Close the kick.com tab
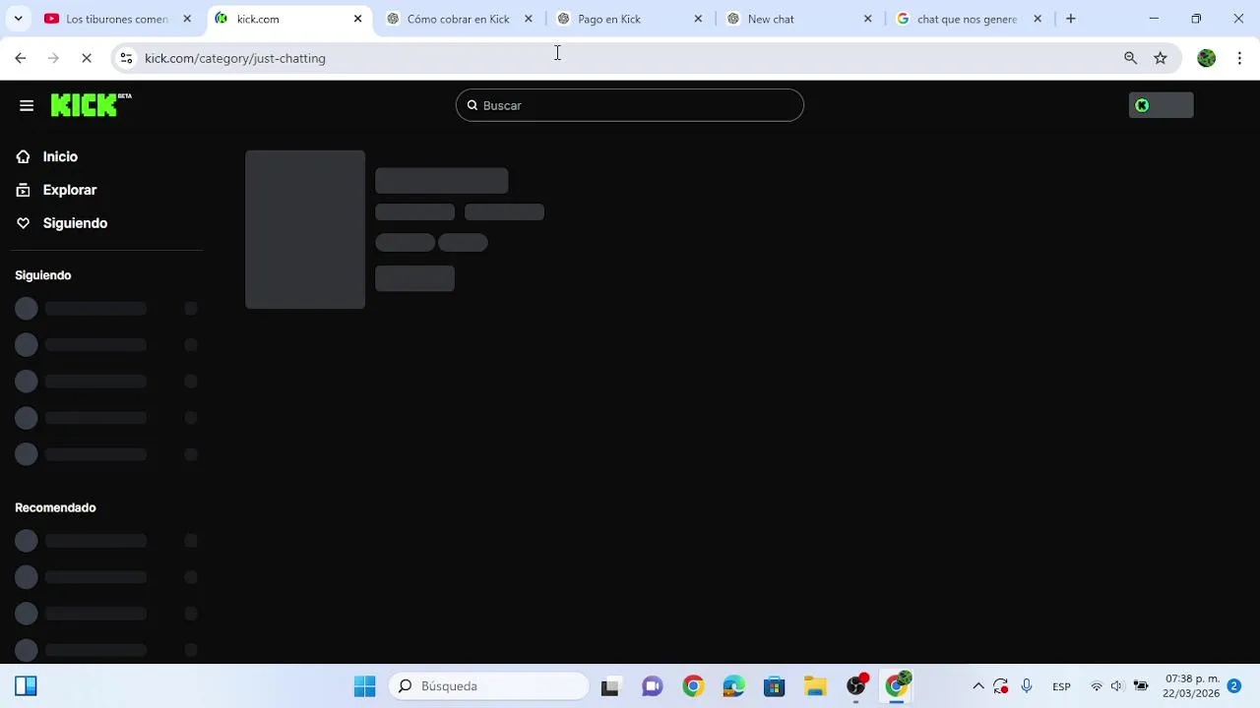Viewport: 1260px width, 708px height. (358, 19)
